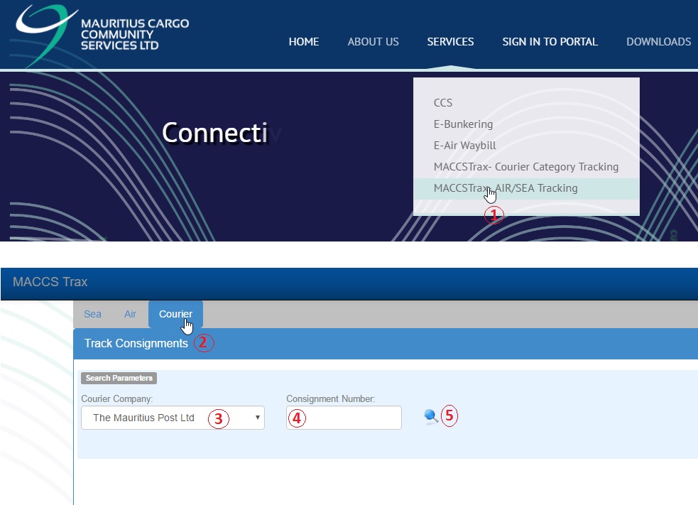Click SIGN IN TO PORTAL
This screenshot has width=698, height=505.
pos(550,42)
